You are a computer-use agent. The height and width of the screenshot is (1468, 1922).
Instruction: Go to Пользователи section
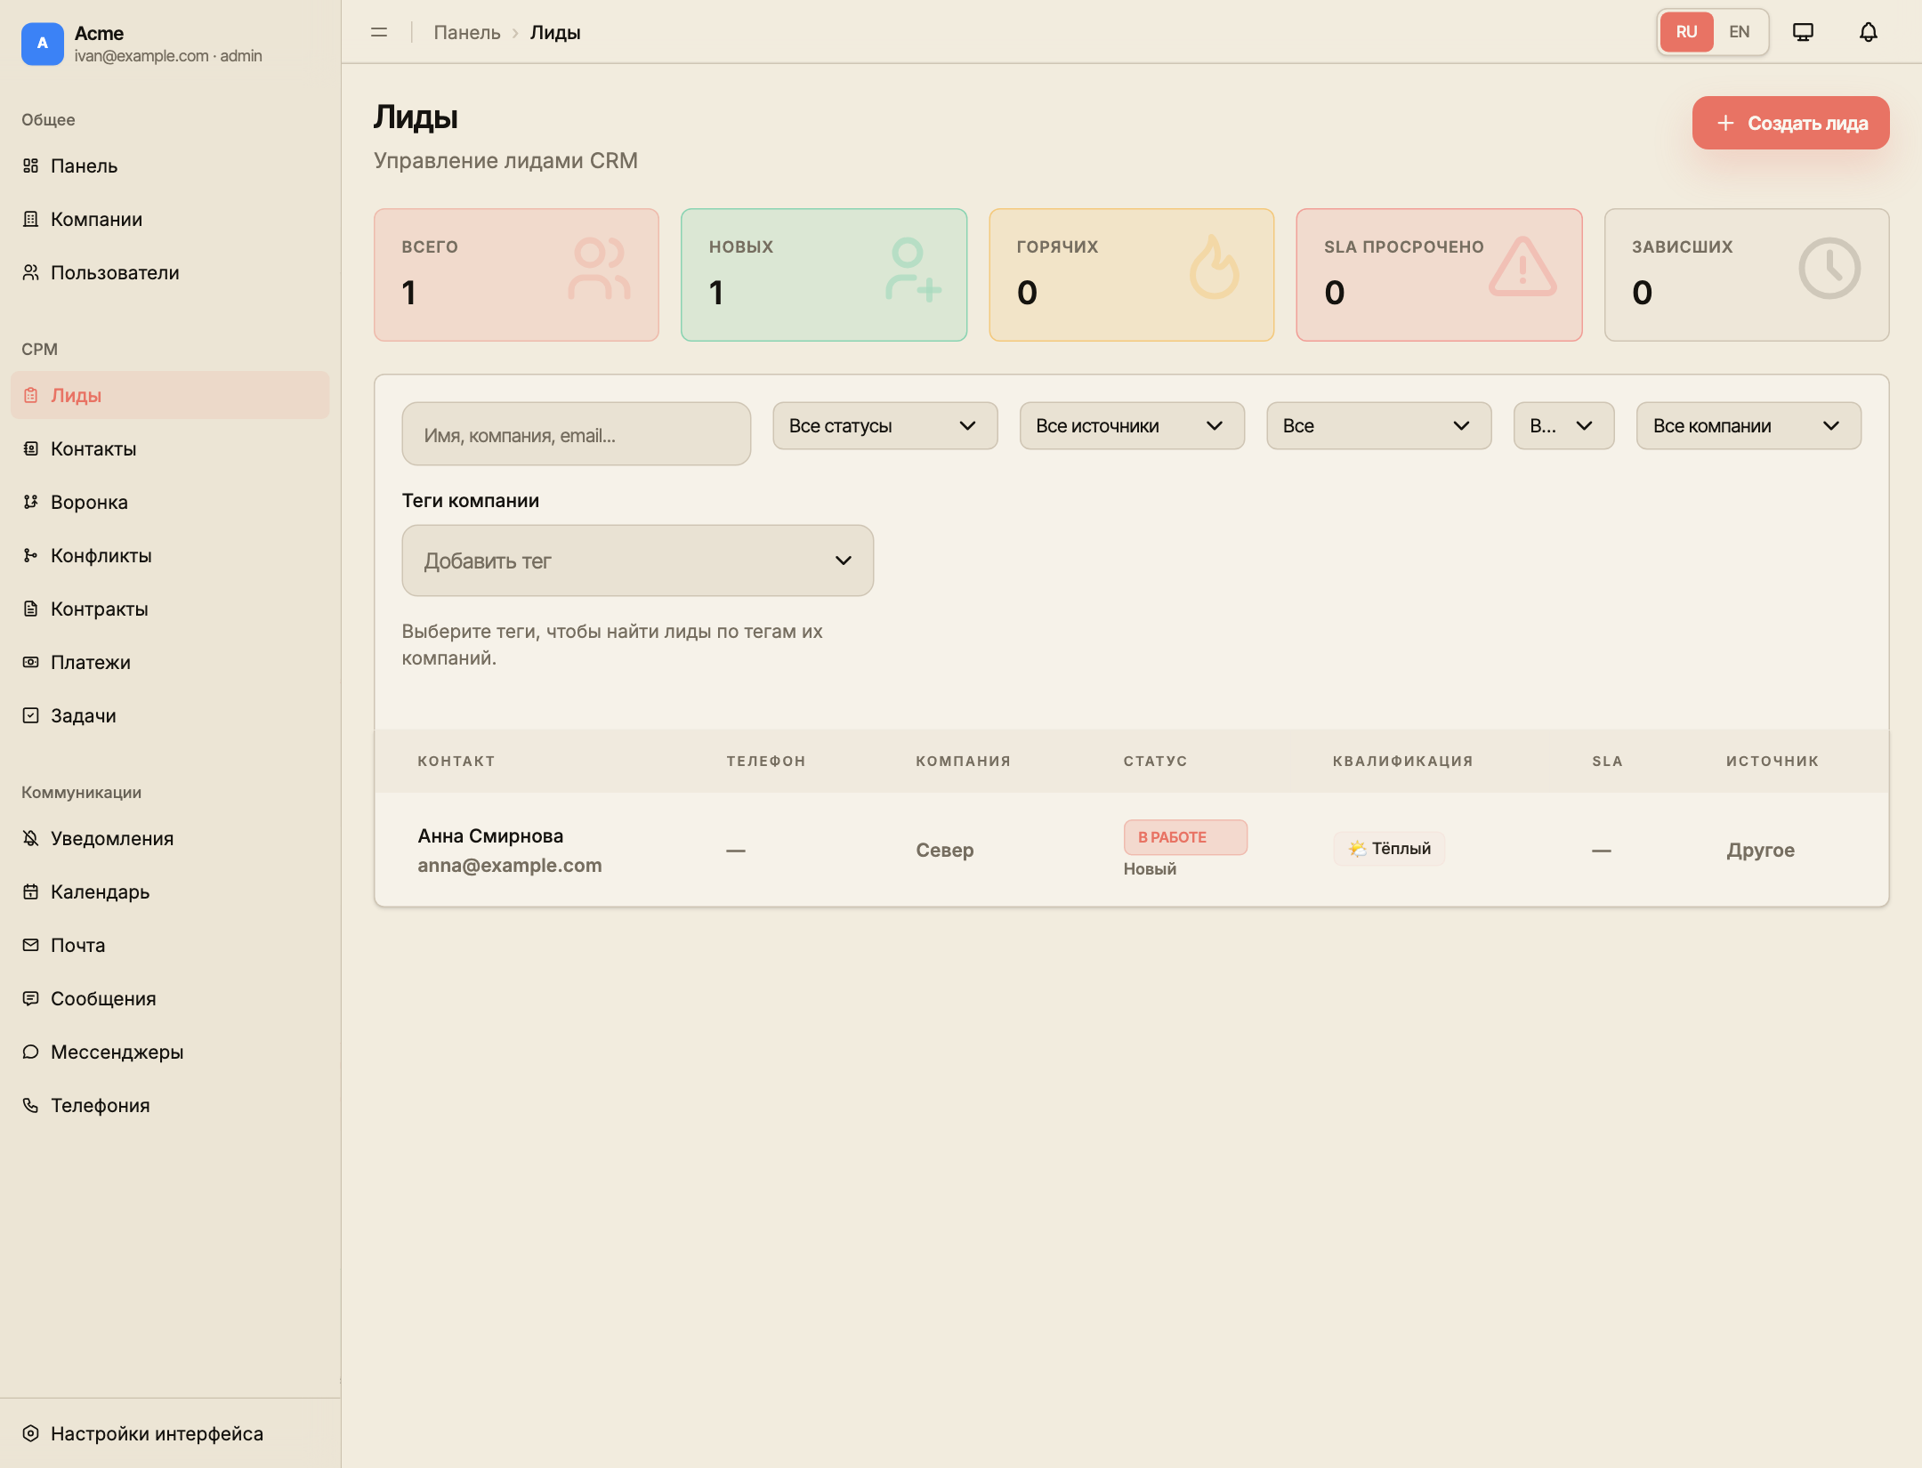pyautogui.click(x=170, y=272)
